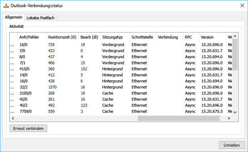Viewport: 248px width, 152px height.
Task: Select the 415/0 requests cell
Action: (24, 69)
